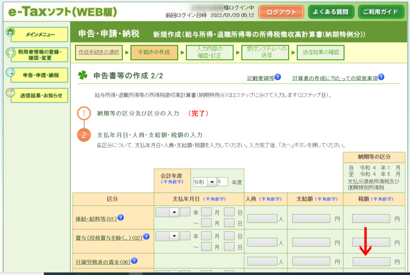The width and height of the screenshot is (410, 275).
Task: Click the 記載要領等 link
Action: coord(261,78)
